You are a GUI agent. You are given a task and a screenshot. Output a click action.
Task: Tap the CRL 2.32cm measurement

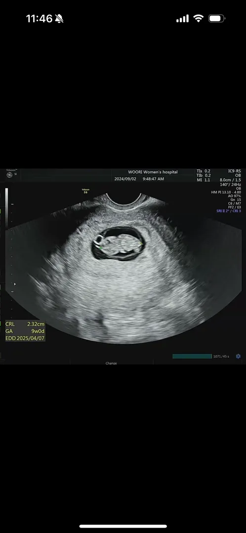25,324
